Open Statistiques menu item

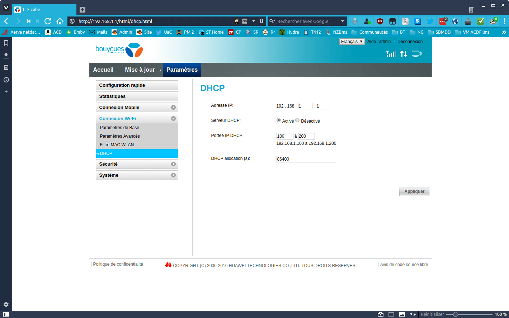pos(137,96)
